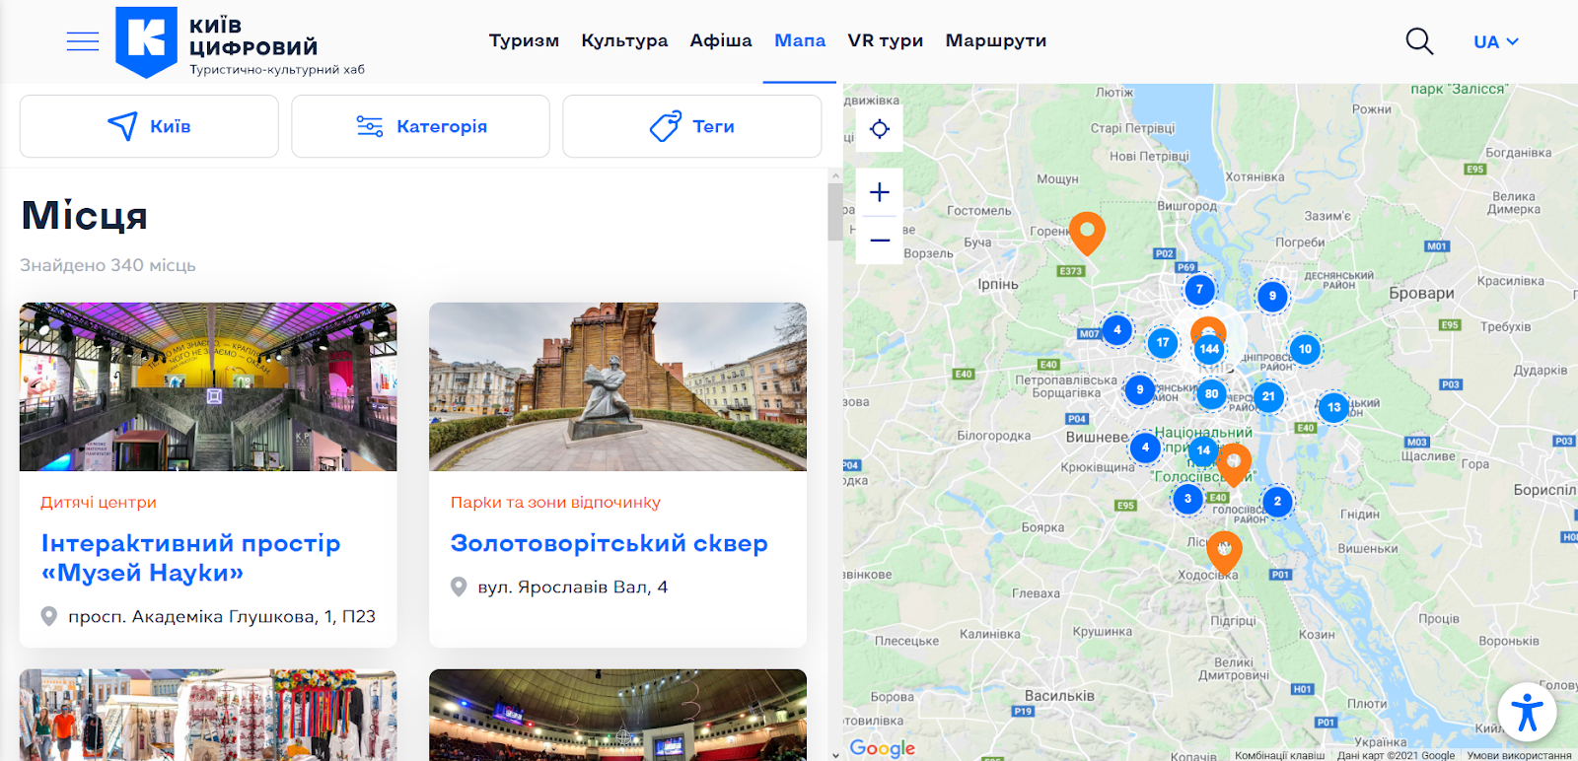Click the Київ location filter button

tap(149, 126)
